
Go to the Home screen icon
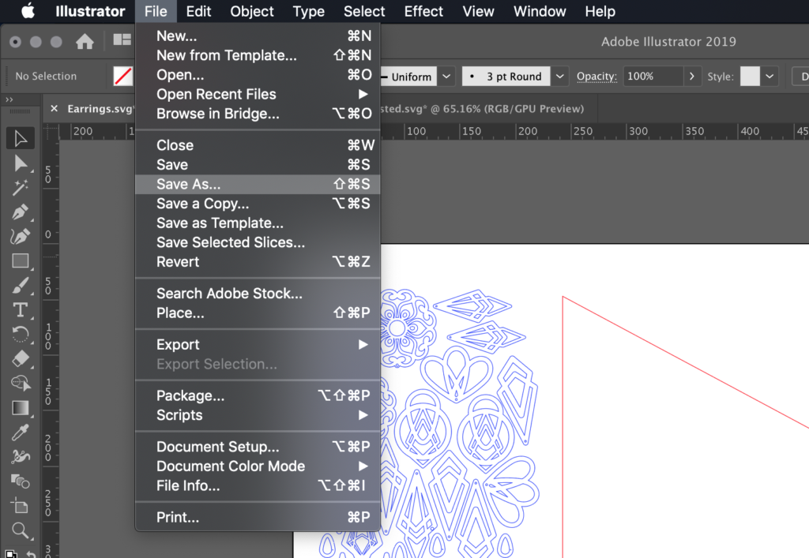point(85,41)
